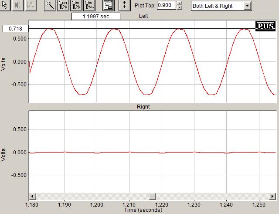The image size is (279, 214).
Task: Click the 1.200 time axis label
Action: 97,205
